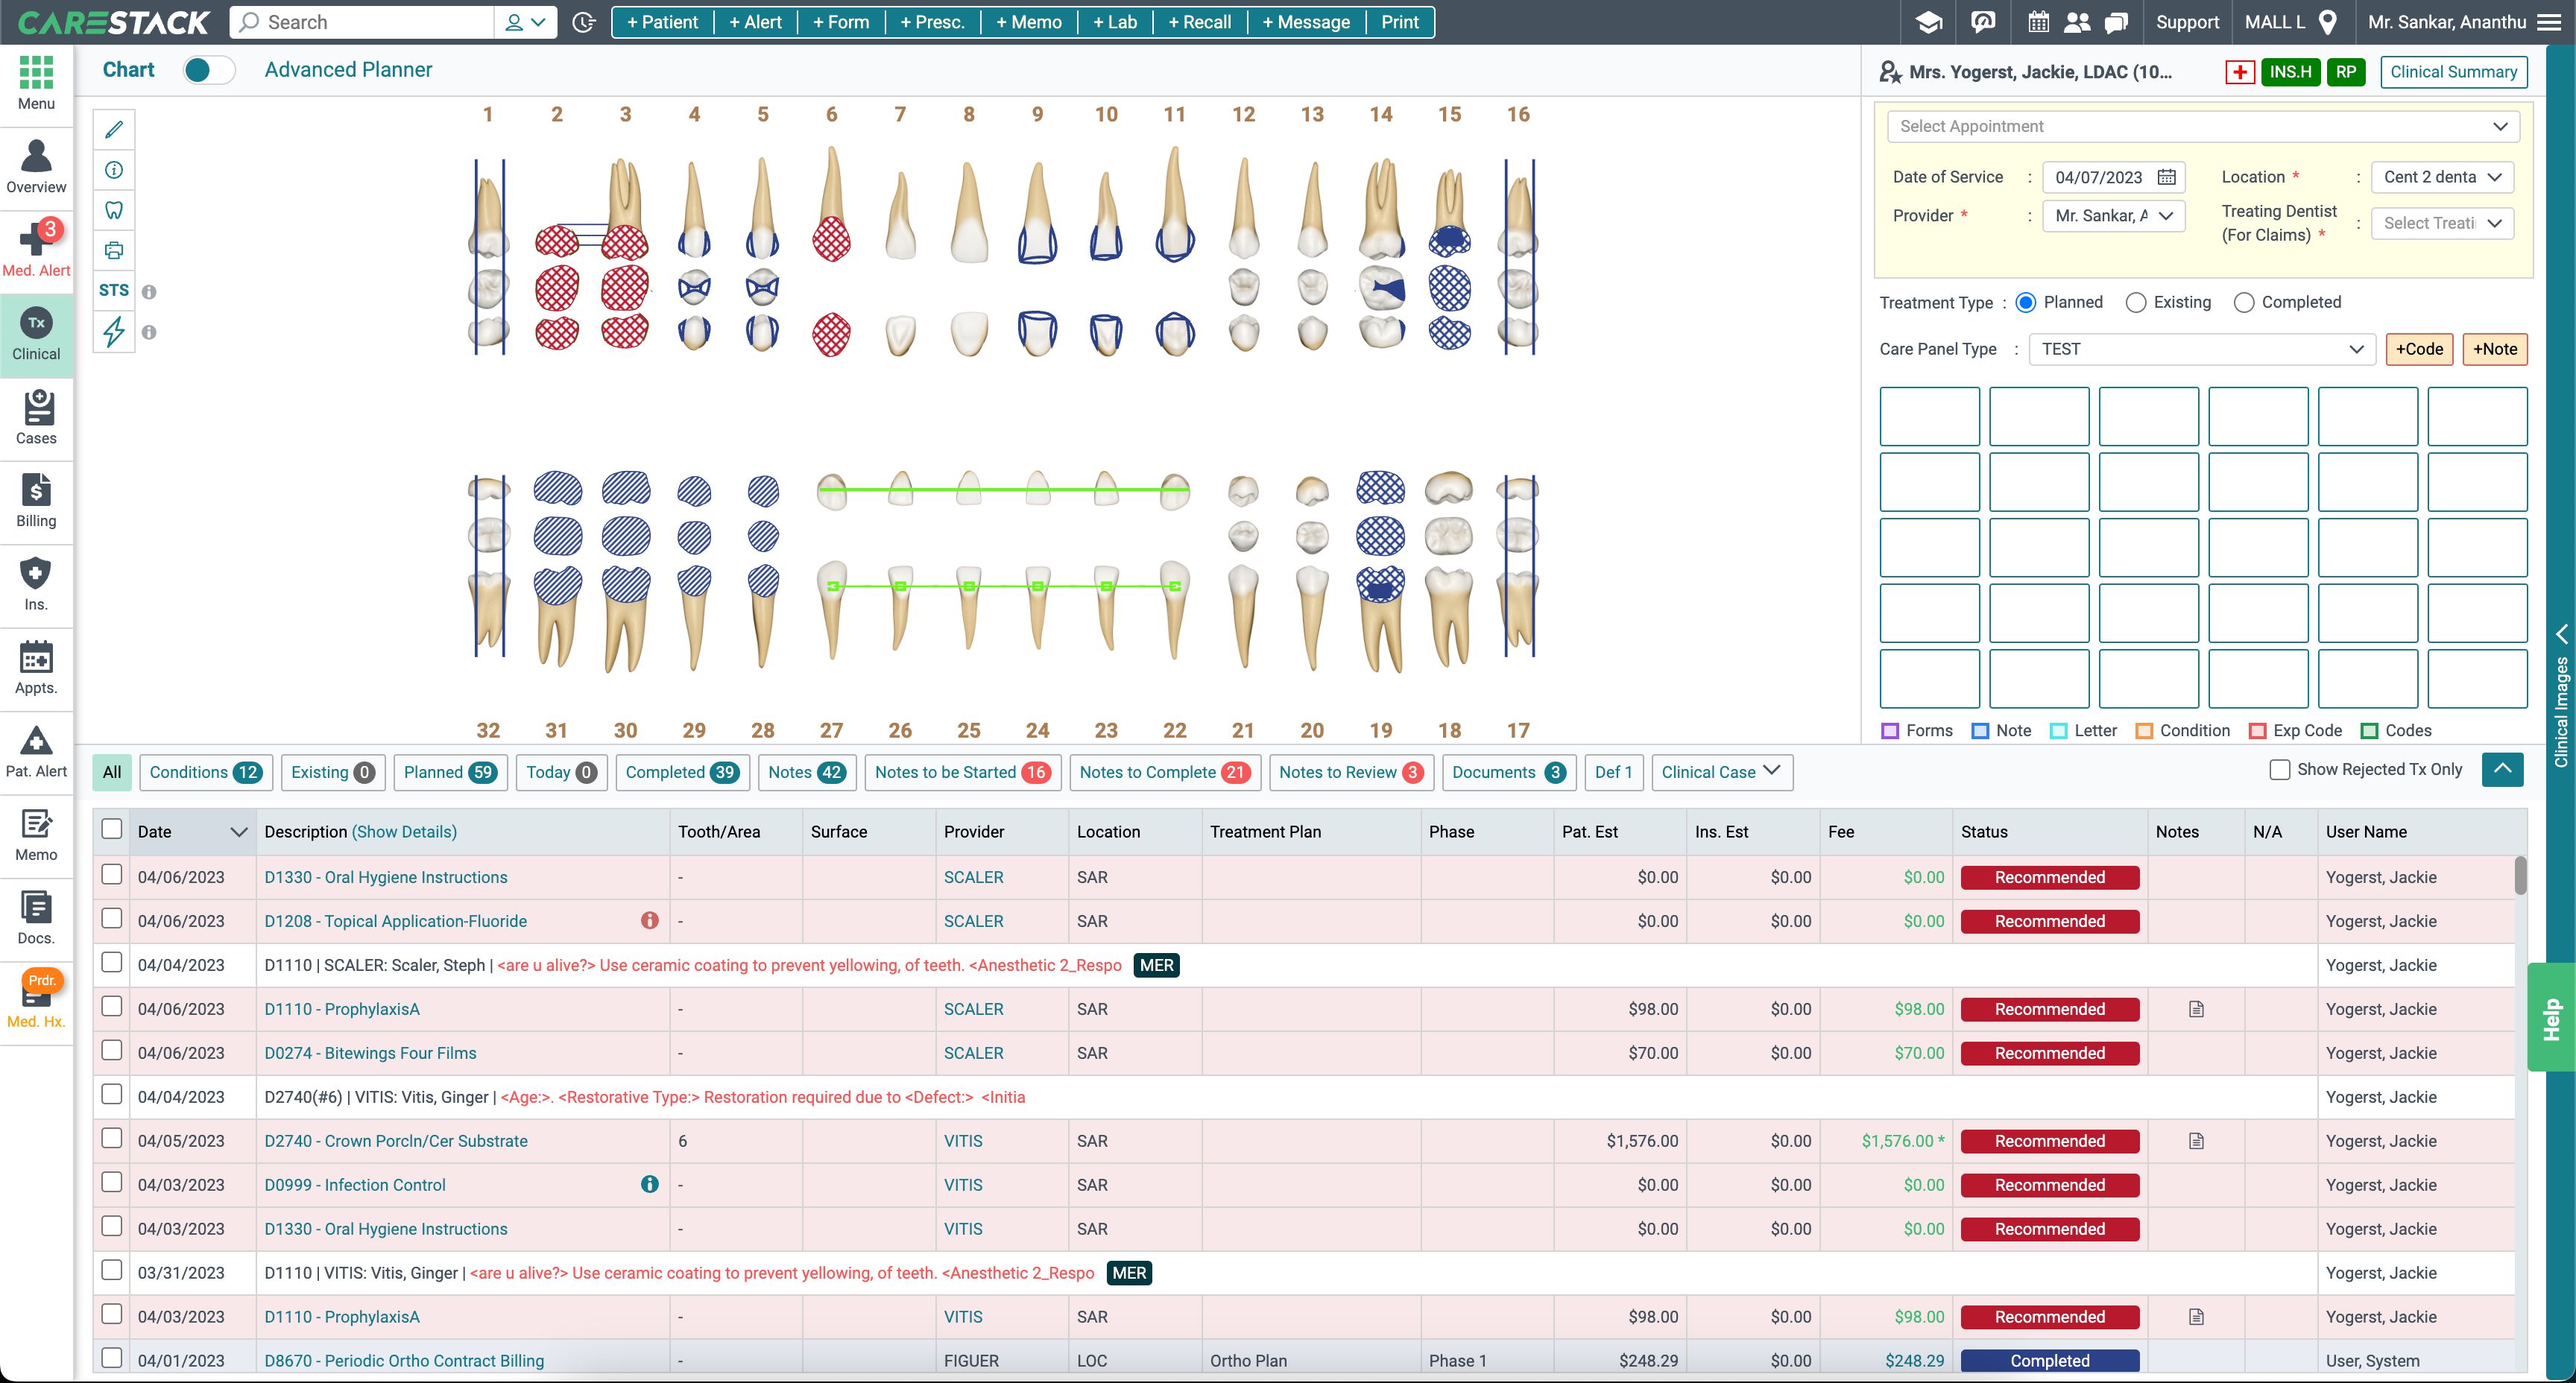The height and width of the screenshot is (1383, 2576).
Task: Click the +Code button
Action: pyautogui.click(x=2419, y=349)
